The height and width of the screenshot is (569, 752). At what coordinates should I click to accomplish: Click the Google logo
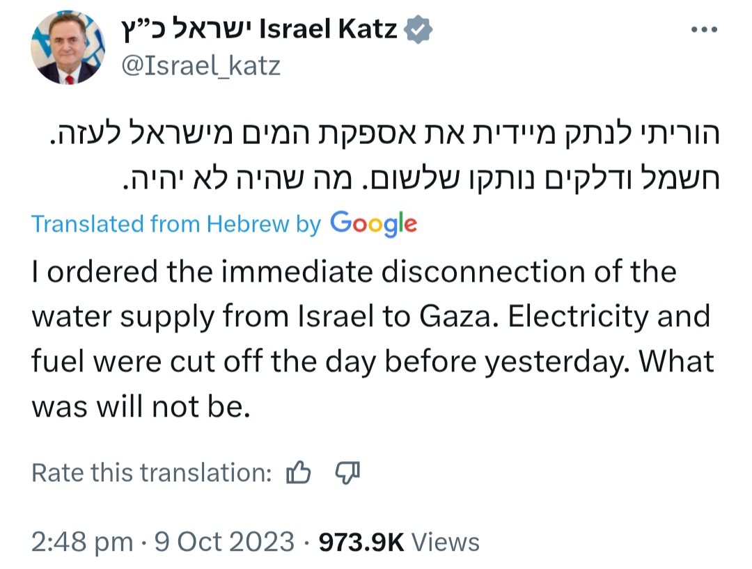pos(374,223)
